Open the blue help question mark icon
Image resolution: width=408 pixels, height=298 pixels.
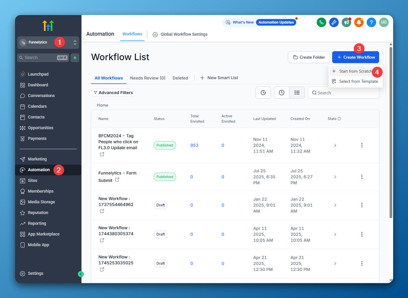(x=371, y=22)
